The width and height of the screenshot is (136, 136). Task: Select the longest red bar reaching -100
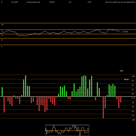[x=103, y=107]
